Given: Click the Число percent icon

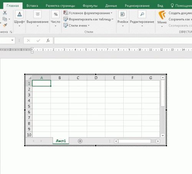Looking at the screenshot, I should point(55,14).
